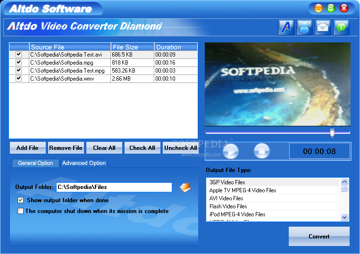The height and width of the screenshot is (254, 360).
Task: Click the Source File column header
Action: 70,47
